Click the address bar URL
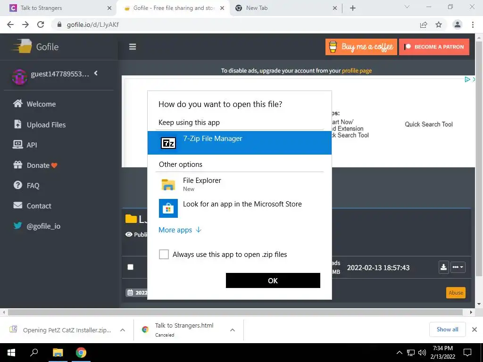483x362 pixels. pyautogui.click(x=93, y=25)
